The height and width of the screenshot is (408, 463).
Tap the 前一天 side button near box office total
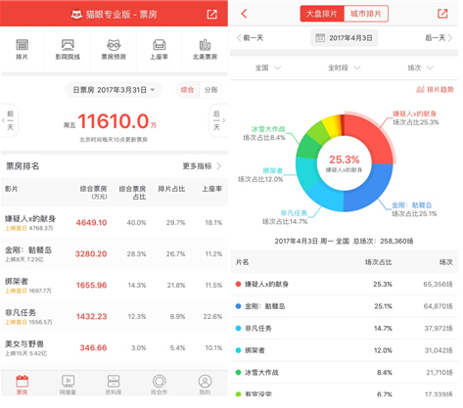pos(10,120)
